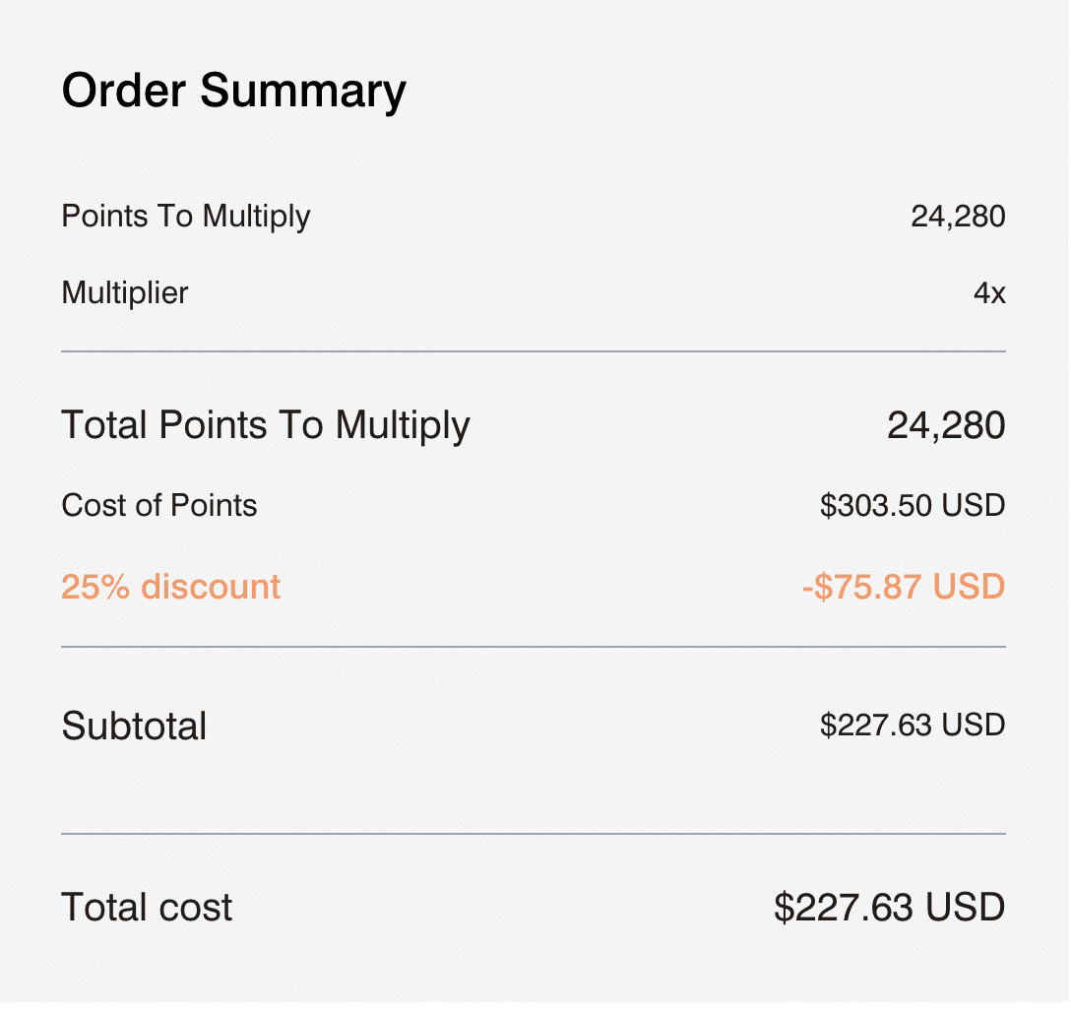
Task: Select the Points To Multiply label
Action: tap(186, 218)
